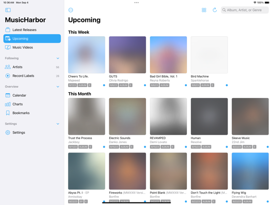Click the blue dot for Electric Sounds
This screenshot has width=273, height=205.
click(145, 147)
